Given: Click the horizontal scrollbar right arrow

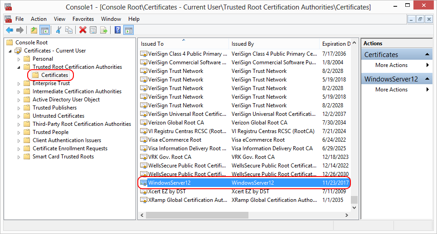Looking at the screenshot, I should (x=348, y=215).
